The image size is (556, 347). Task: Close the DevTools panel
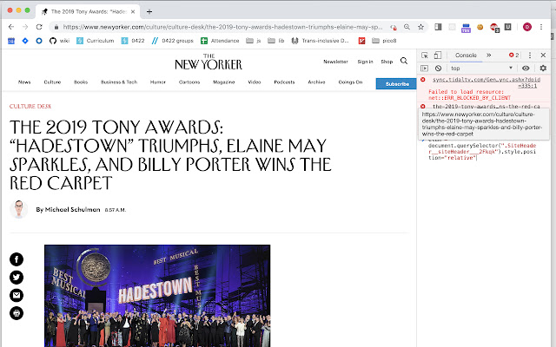pyautogui.click(x=543, y=56)
